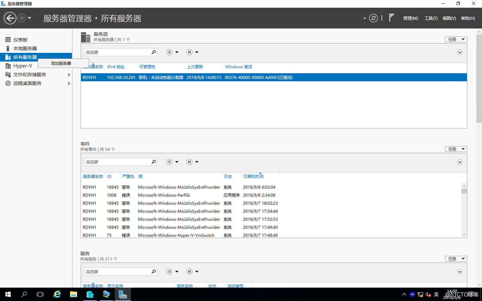Sort servers by 上次更新 column
Screen dimensions: 482x301
click(195, 67)
